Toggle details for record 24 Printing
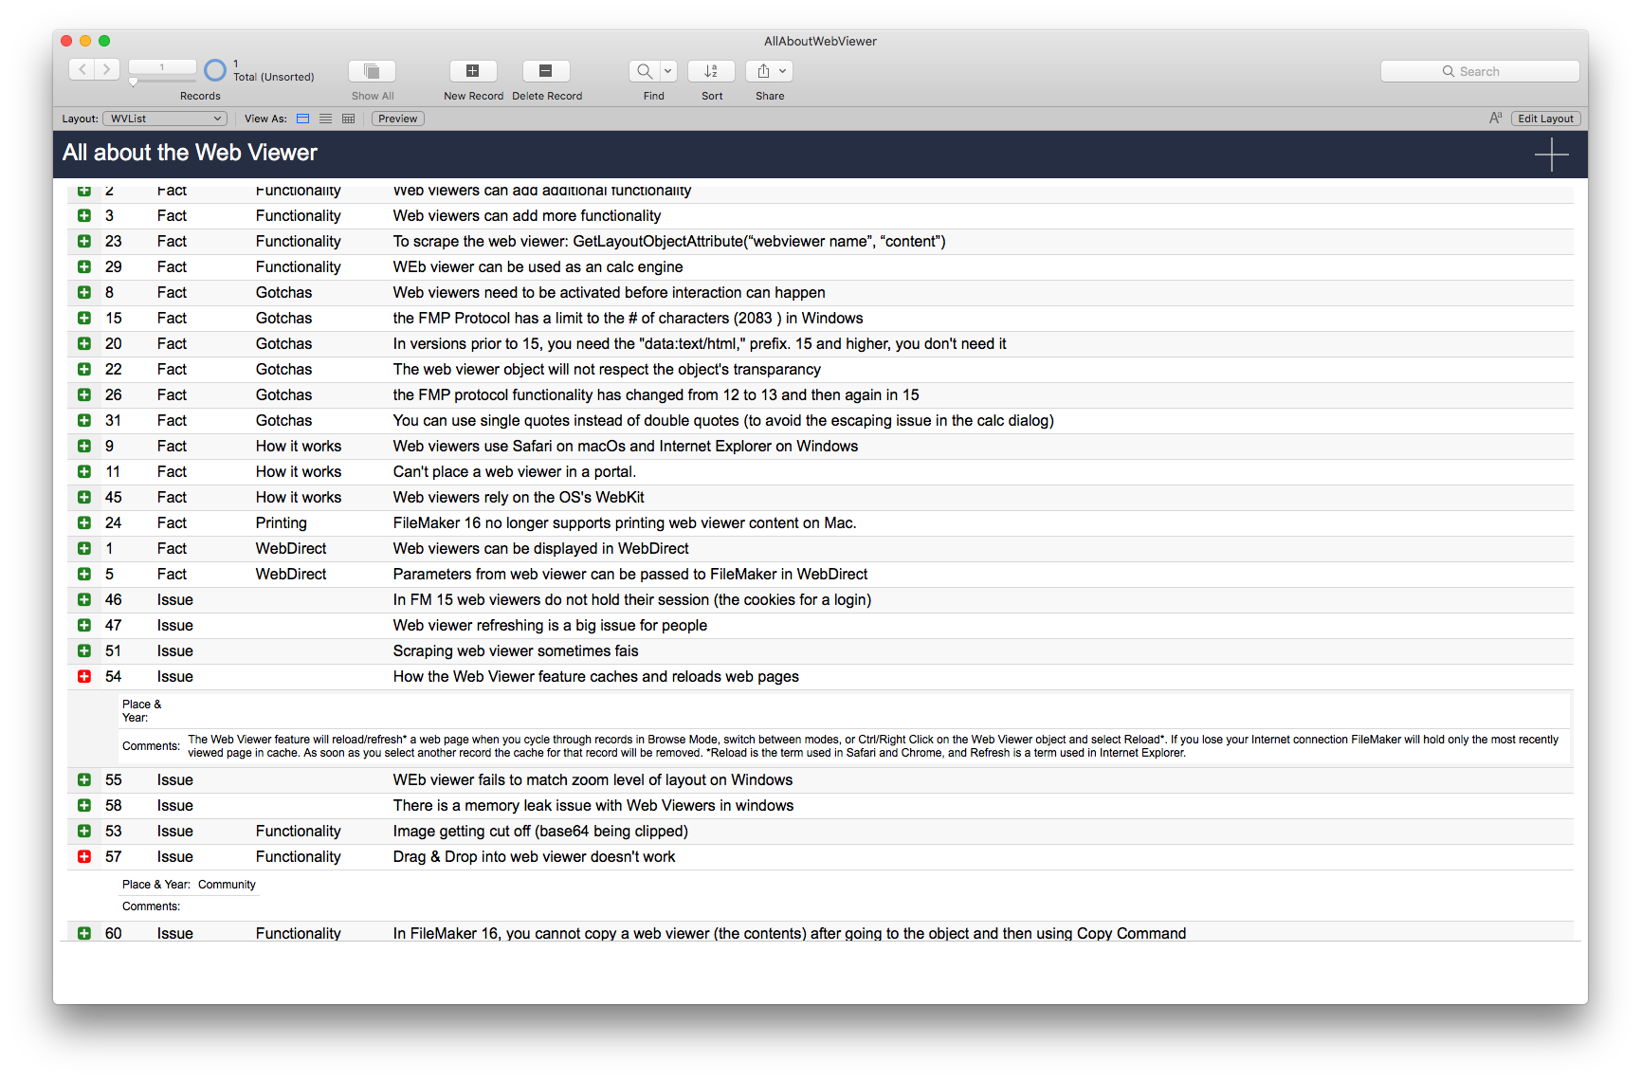1641x1080 pixels. tap(84, 523)
